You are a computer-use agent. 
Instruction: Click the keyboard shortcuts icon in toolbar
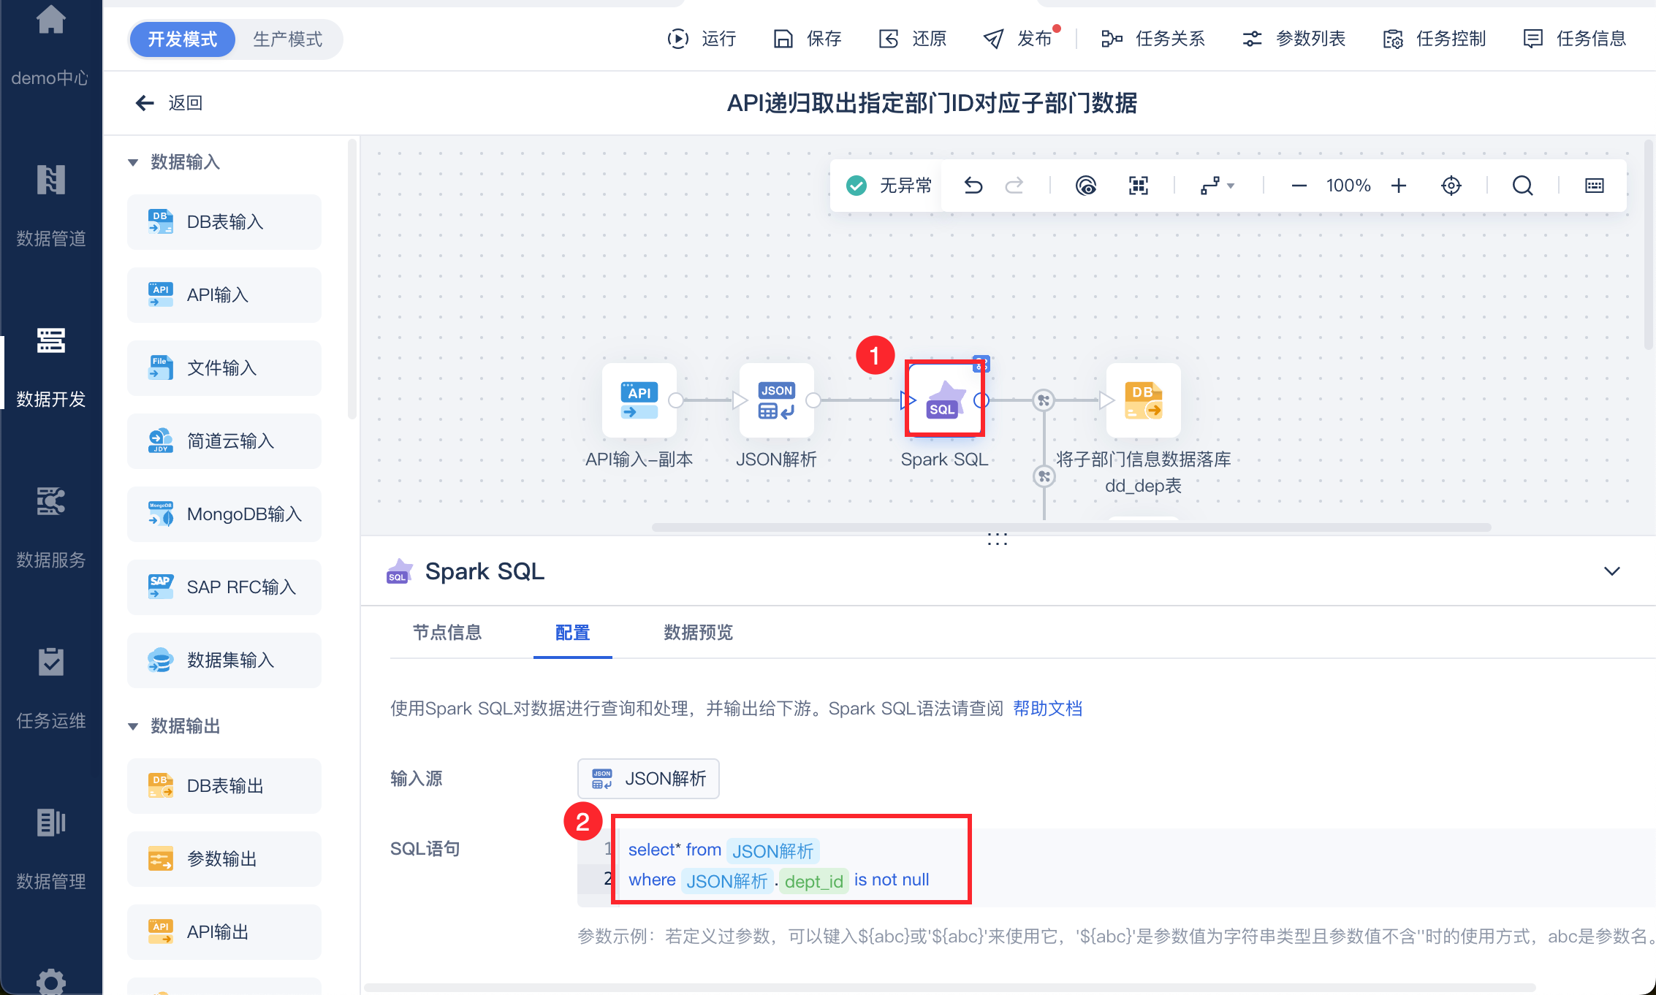click(x=1594, y=186)
